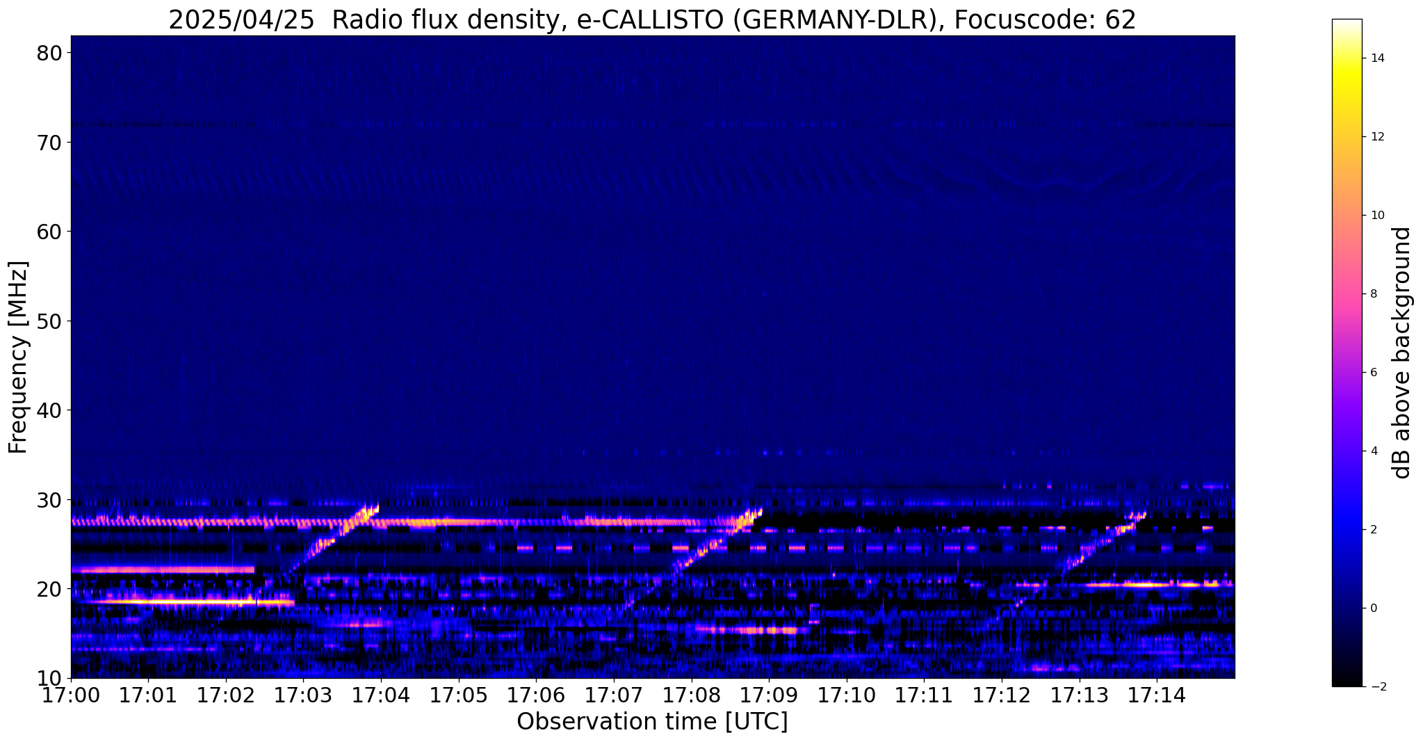The width and height of the screenshot is (1423, 742).
Task: Click the 17:13 time tick label
Action: [x=1079, y=695]
